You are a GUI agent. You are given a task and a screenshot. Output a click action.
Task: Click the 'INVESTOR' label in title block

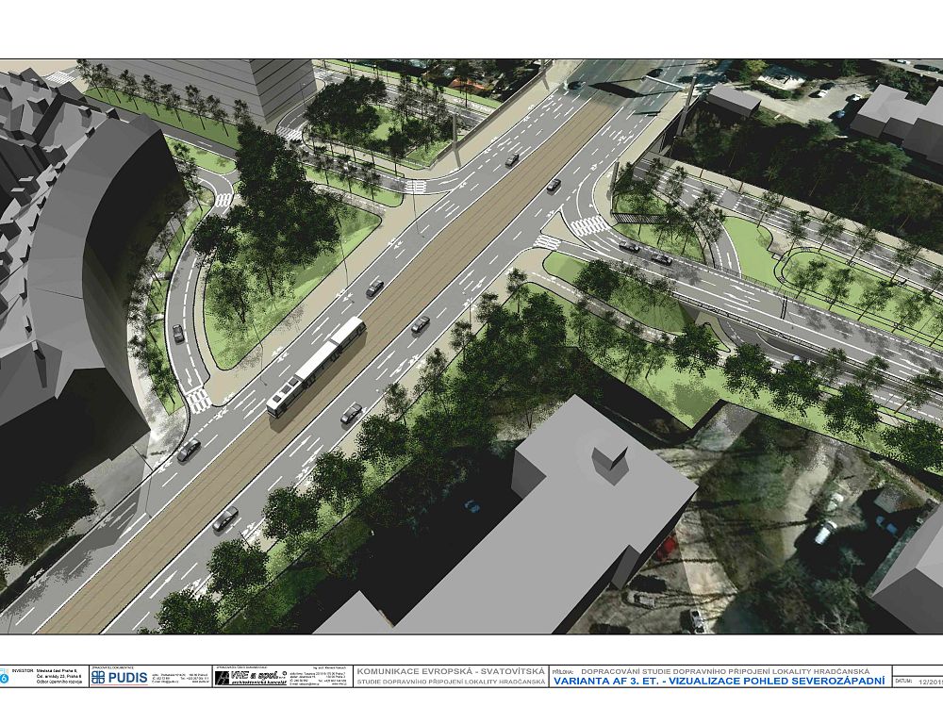[24, 669]
